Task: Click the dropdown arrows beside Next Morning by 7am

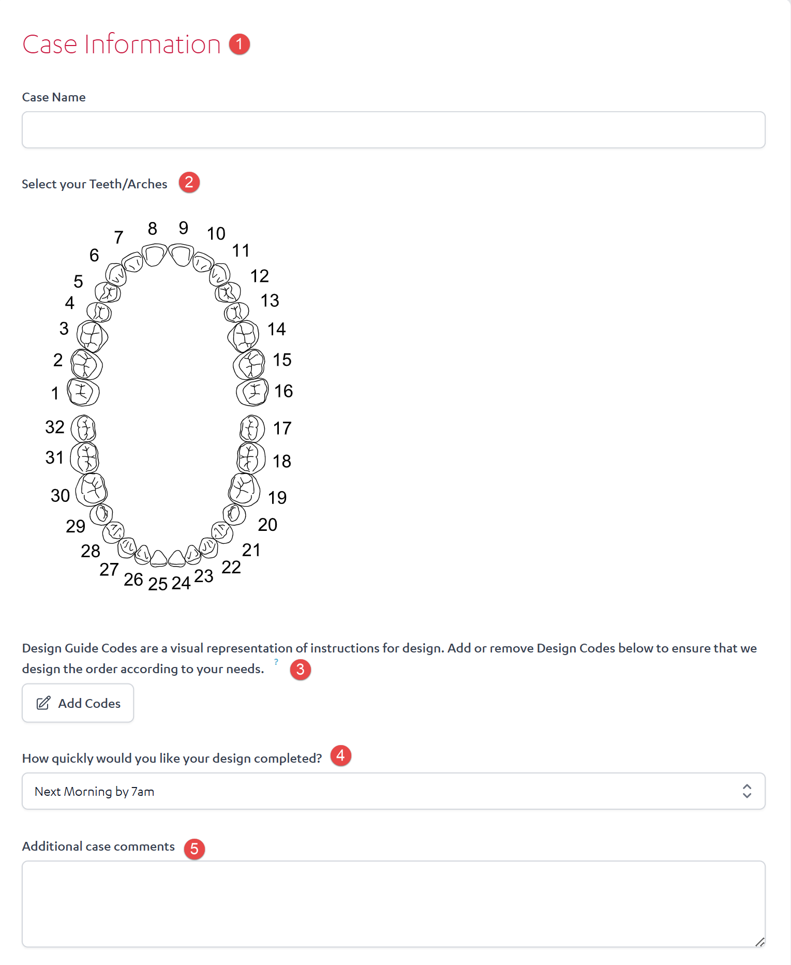Action: 747,791
